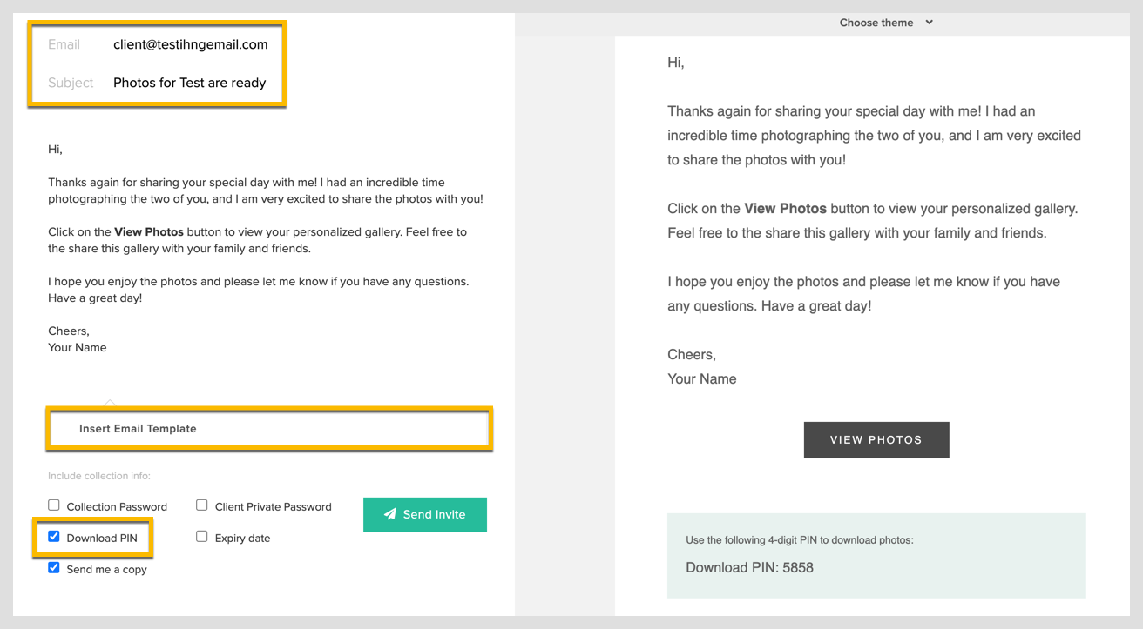
Task: Enable the Collection Password checkbox
Action: click(x=54, y=505)
